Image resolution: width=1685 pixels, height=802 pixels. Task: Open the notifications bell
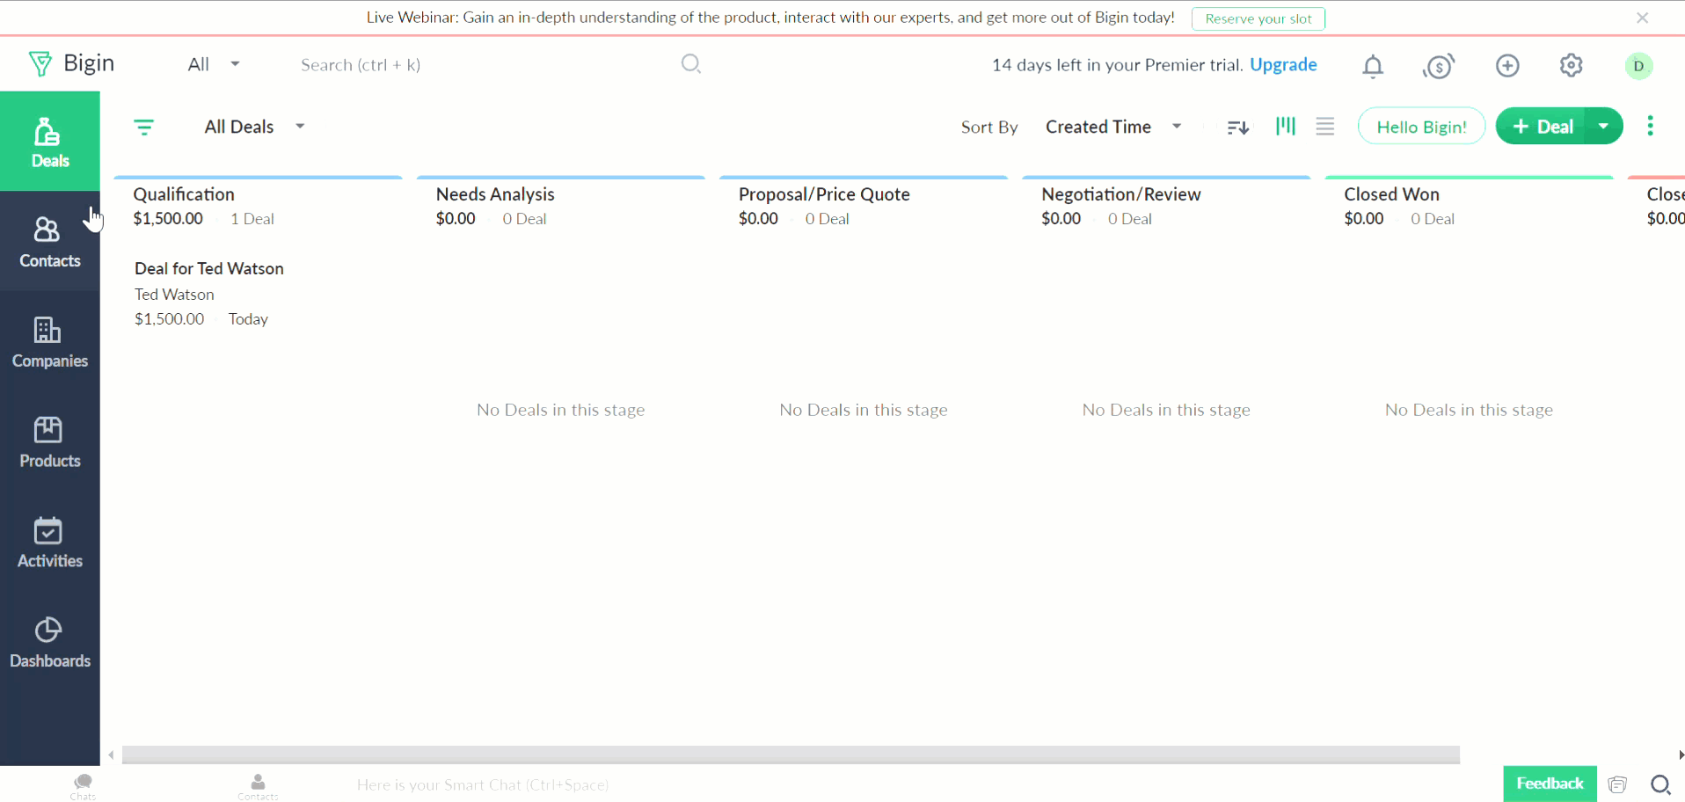tap(1373, 66)
